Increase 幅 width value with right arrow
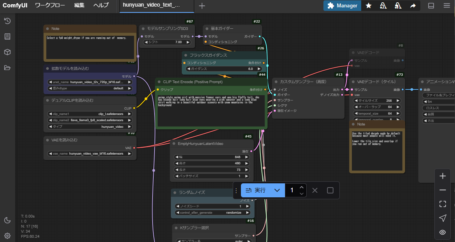 pos(247,157)
